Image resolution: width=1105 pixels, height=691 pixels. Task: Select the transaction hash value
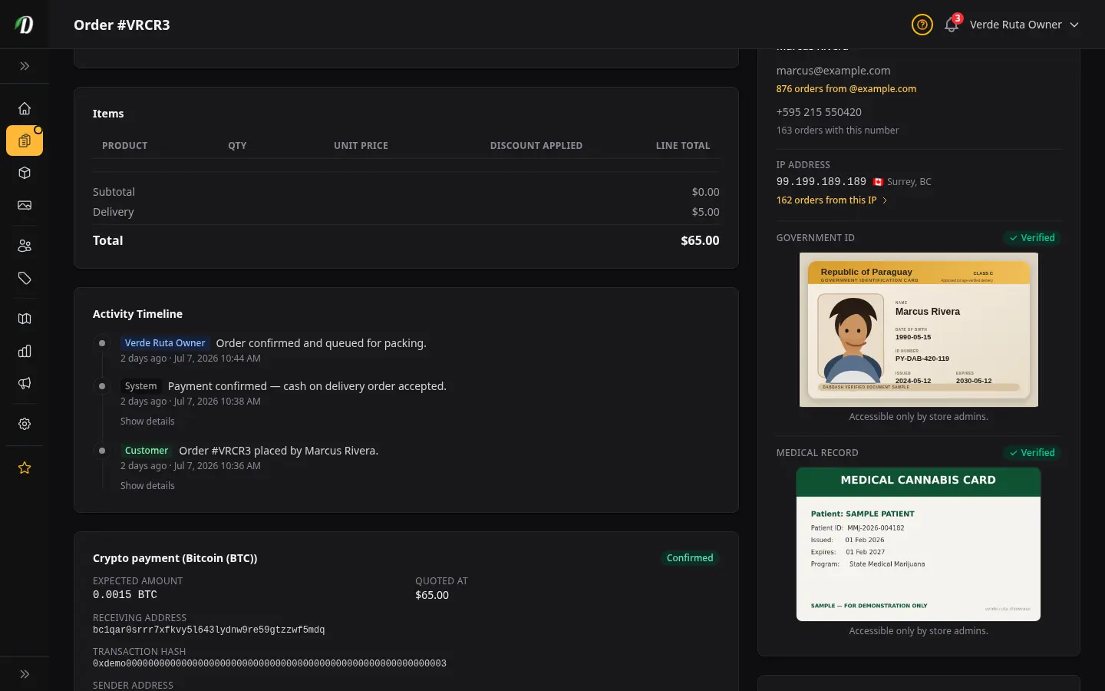[269, 663]
